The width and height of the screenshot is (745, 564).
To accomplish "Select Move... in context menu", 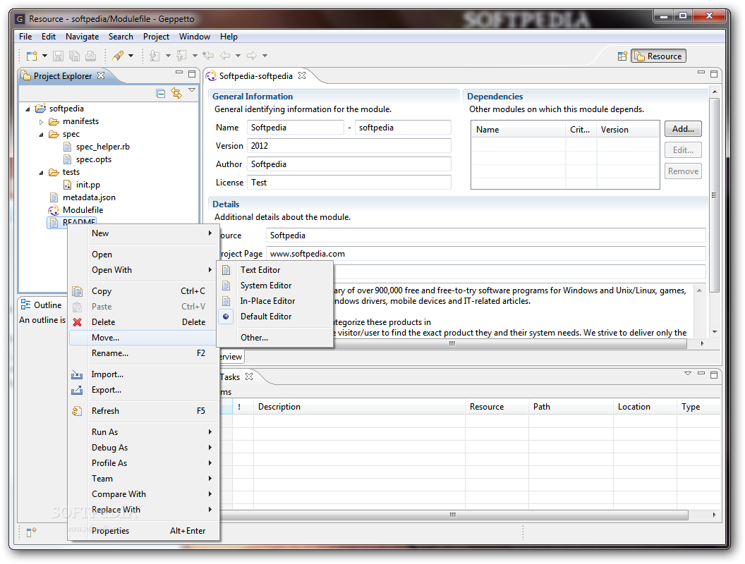I will (x=143, y=338).
